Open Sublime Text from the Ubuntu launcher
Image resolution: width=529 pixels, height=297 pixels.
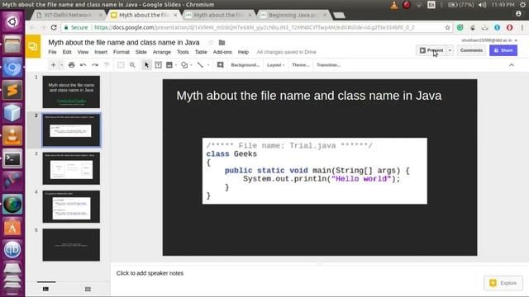[x=12, y=90]
